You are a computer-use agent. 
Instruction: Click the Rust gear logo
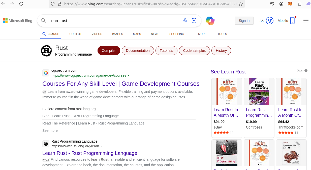[x=46, y=51]
